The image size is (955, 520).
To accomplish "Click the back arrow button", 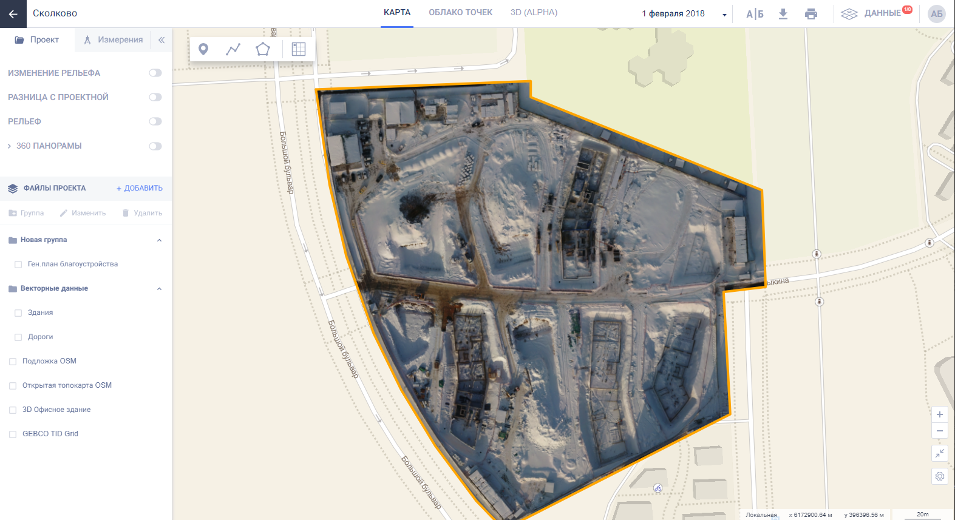I will (13, 13).
